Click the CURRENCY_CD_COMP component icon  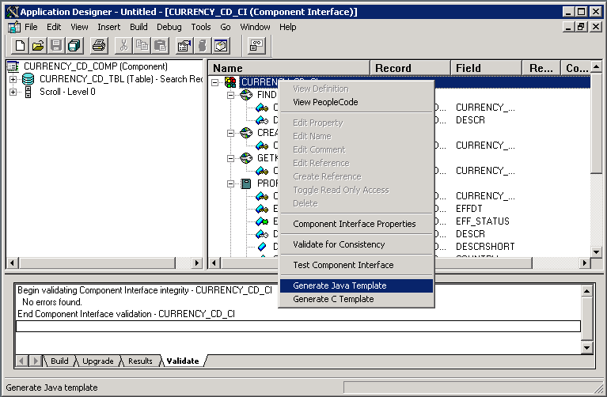(x=13, y=66)
